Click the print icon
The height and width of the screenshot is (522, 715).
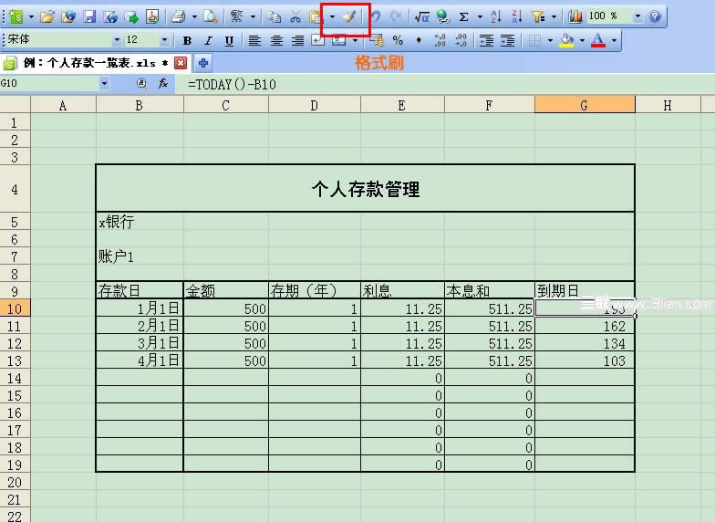[x=179, y=17]
